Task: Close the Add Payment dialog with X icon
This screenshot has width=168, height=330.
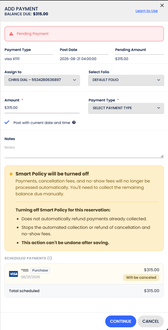Action: click(162, 5)
